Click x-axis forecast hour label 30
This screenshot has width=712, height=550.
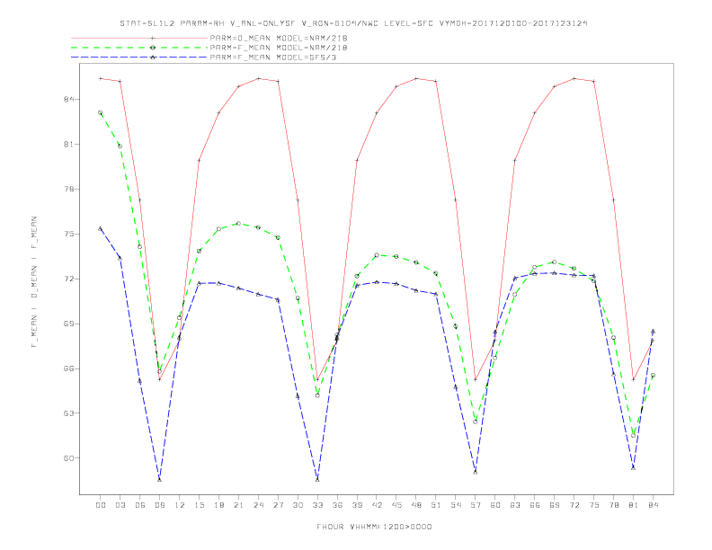(x=298, y=505)
